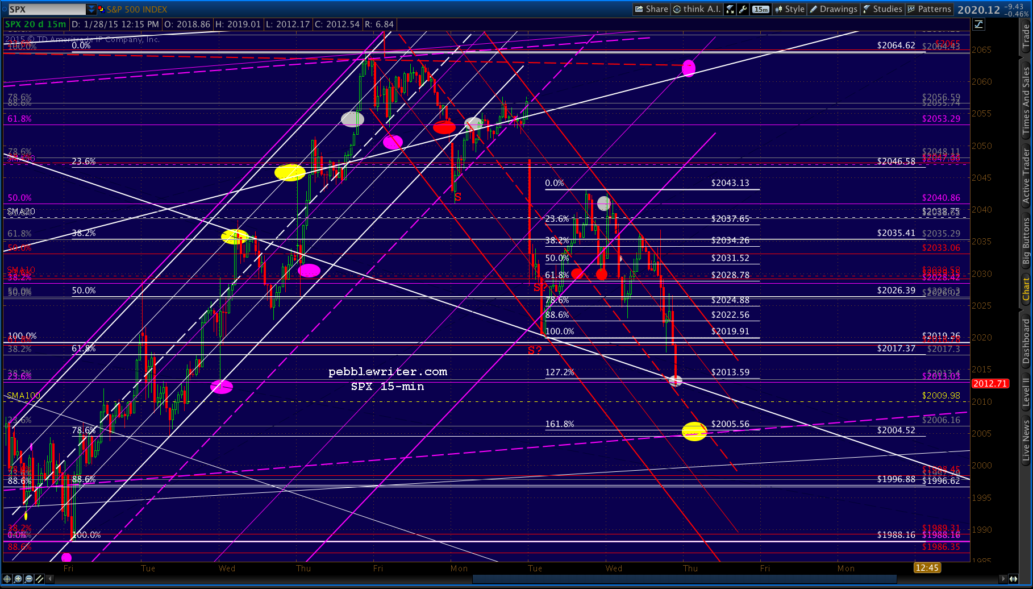Click the 12:45 time marker label
This screenshot has width=1033, height=589.
[x=927, y=568]
